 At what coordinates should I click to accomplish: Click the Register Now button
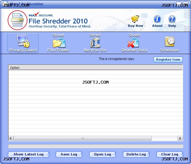168,59
